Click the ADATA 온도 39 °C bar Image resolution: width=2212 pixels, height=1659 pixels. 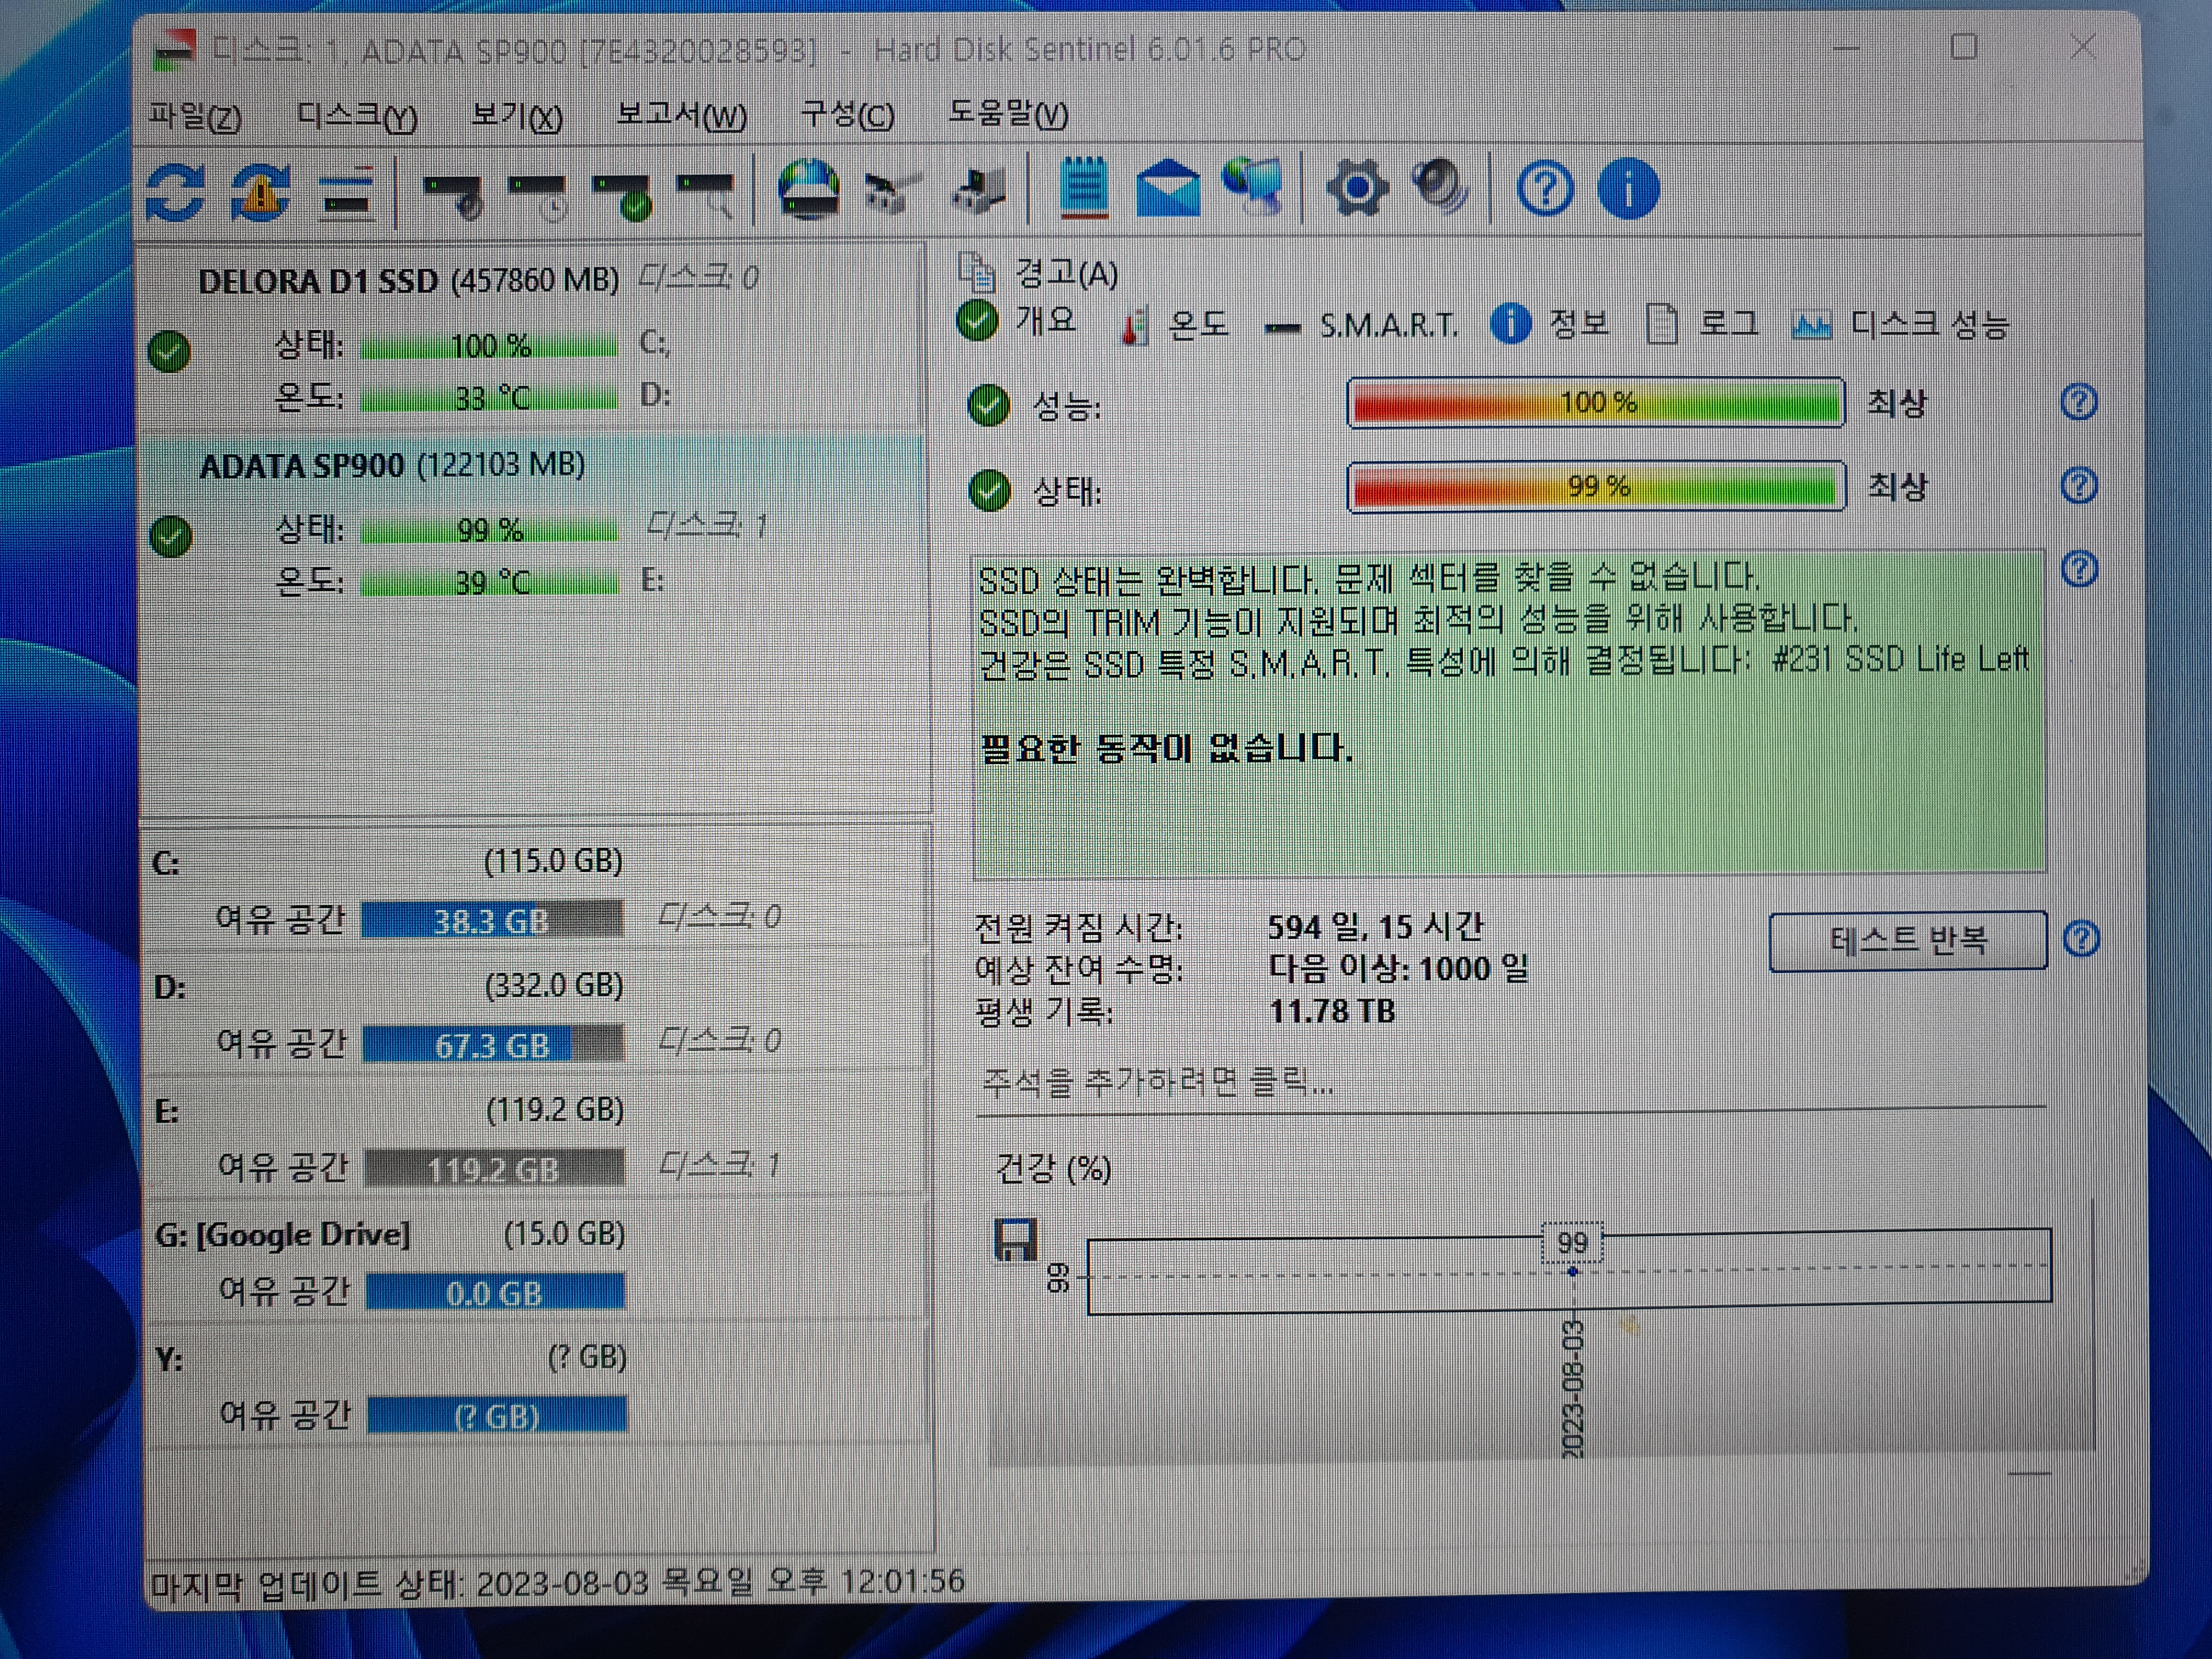click(x=490, y=582)
